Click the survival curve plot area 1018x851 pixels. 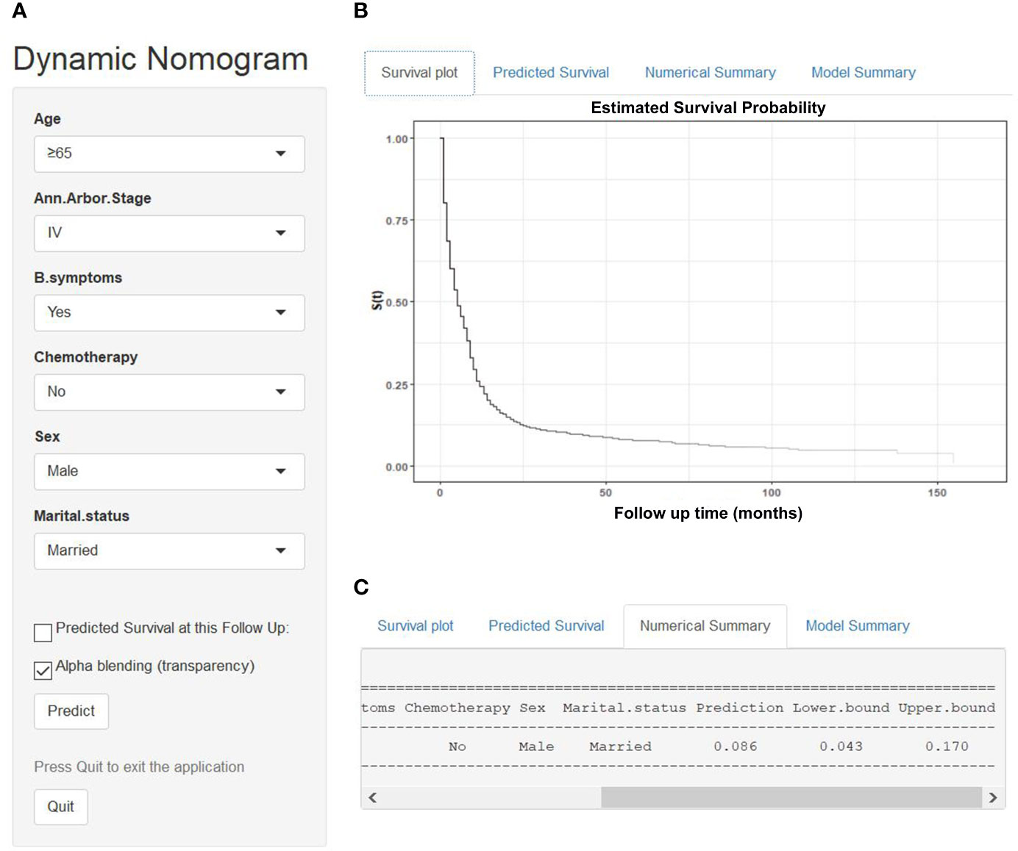710,301
